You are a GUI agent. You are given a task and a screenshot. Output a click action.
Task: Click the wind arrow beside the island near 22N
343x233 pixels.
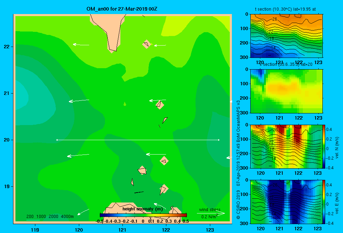(160, 46)
